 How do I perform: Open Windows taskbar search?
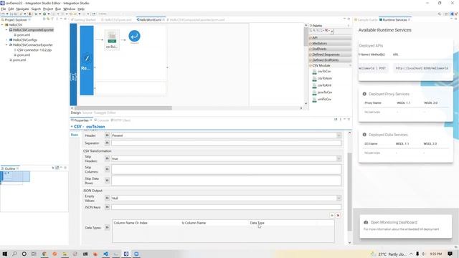click(14, 254)
